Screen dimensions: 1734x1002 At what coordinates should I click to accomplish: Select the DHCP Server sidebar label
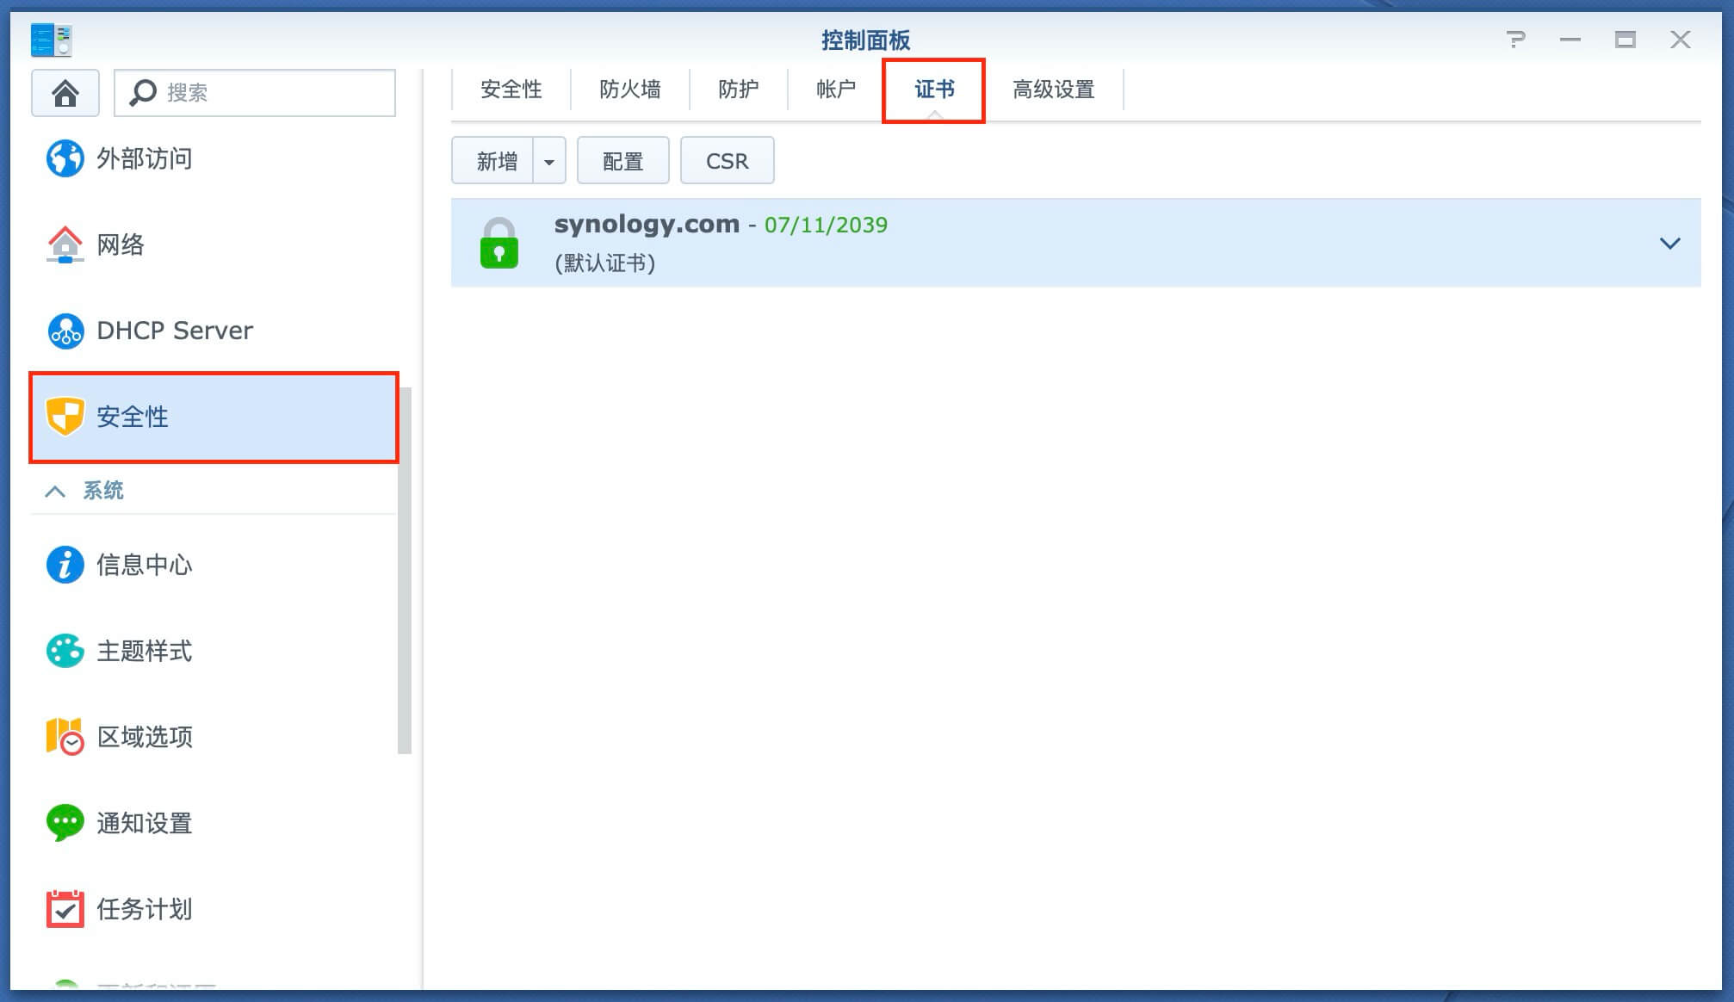click(175, 331)
